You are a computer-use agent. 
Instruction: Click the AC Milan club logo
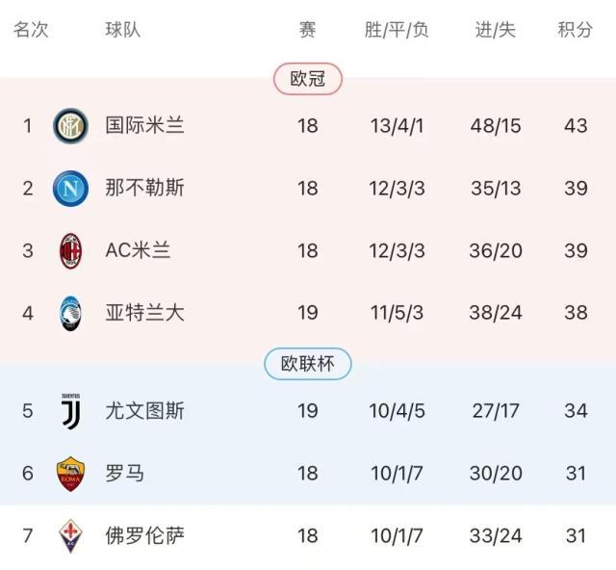point(70,250)
